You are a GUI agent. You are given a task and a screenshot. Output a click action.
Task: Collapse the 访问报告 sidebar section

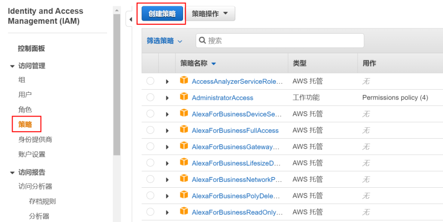[x=12, y=173]
